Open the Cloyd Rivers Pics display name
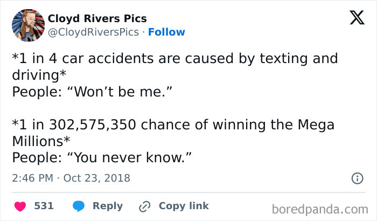The height and width of the screenshot is (221, 377). pyautogui.click(x=97, y=18)
